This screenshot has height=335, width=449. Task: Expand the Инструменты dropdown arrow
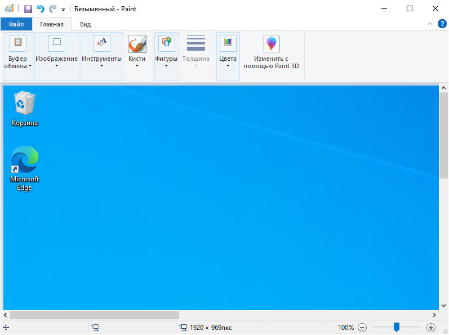pos(101,66)
